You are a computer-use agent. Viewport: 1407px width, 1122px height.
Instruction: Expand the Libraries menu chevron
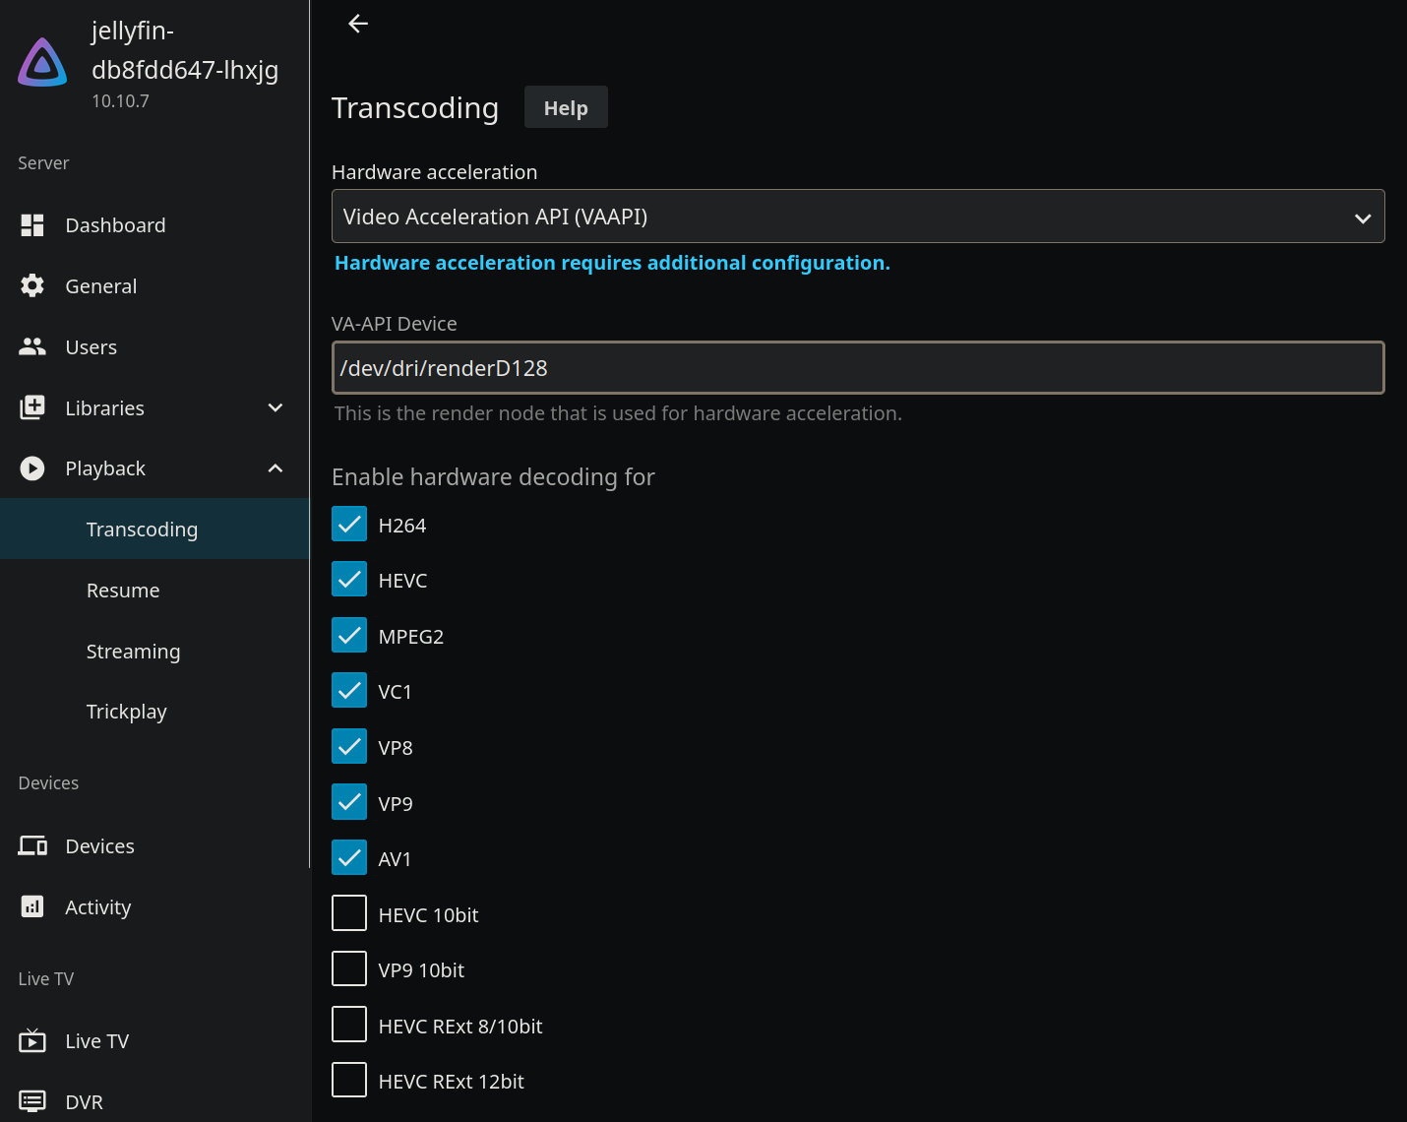tap(275, 408)
